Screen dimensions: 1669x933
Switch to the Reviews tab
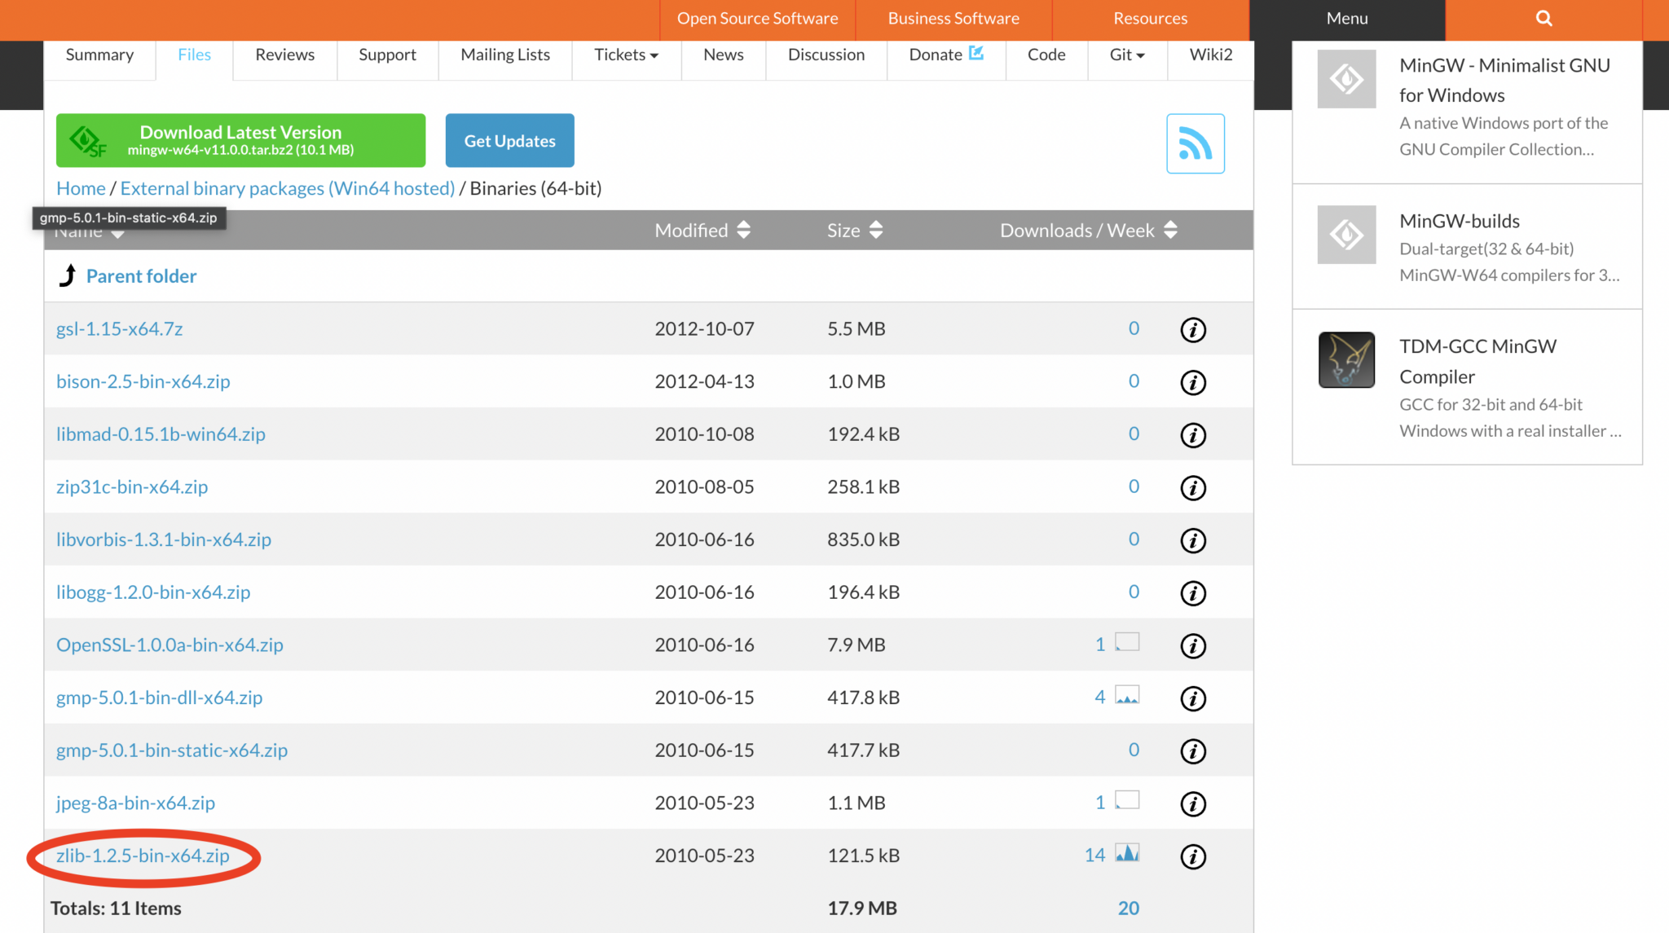click(x=284, y=55)
